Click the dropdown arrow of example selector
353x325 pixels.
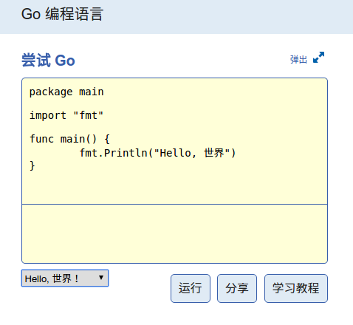click(101, 278)
